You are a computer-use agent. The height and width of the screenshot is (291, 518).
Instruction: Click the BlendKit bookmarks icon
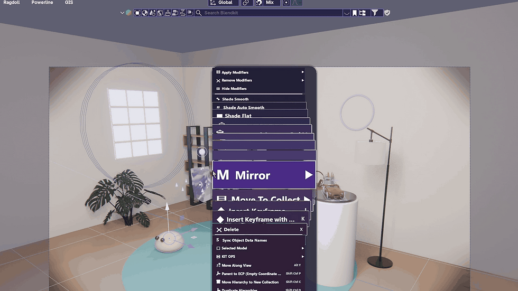coord(355,13)
